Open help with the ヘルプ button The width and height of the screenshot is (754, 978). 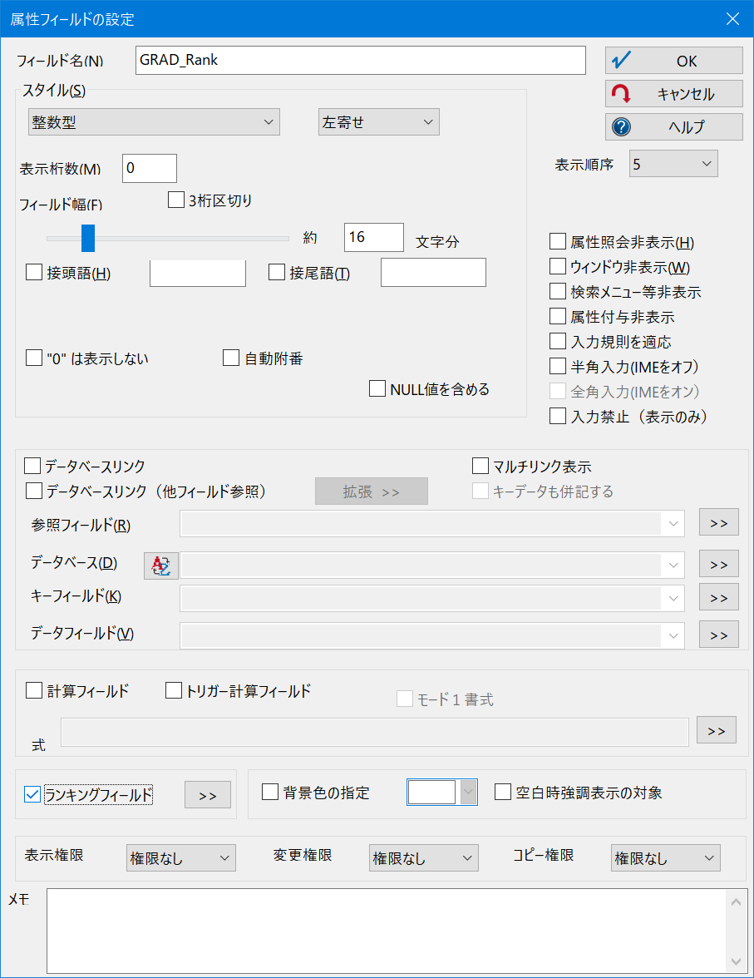(x=673, y=126)
